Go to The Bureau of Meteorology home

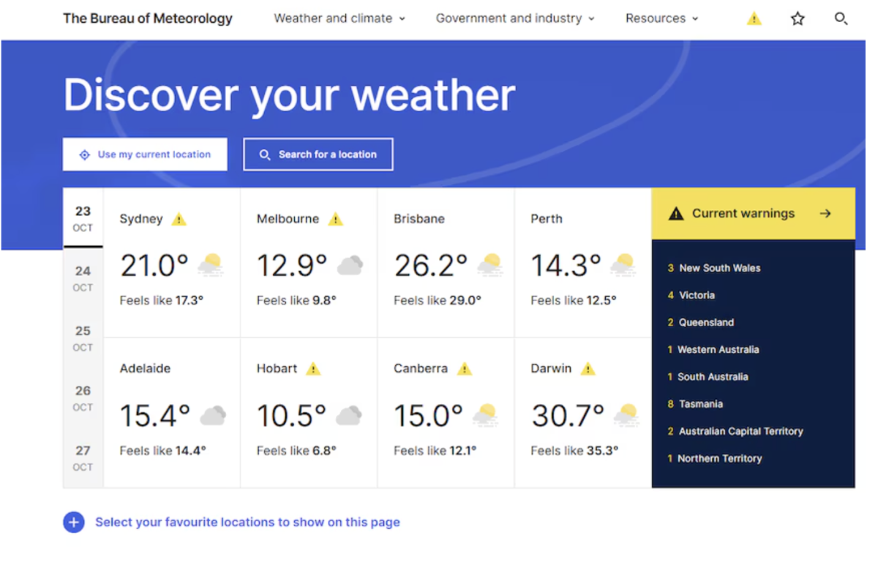[x=148, y=18]
